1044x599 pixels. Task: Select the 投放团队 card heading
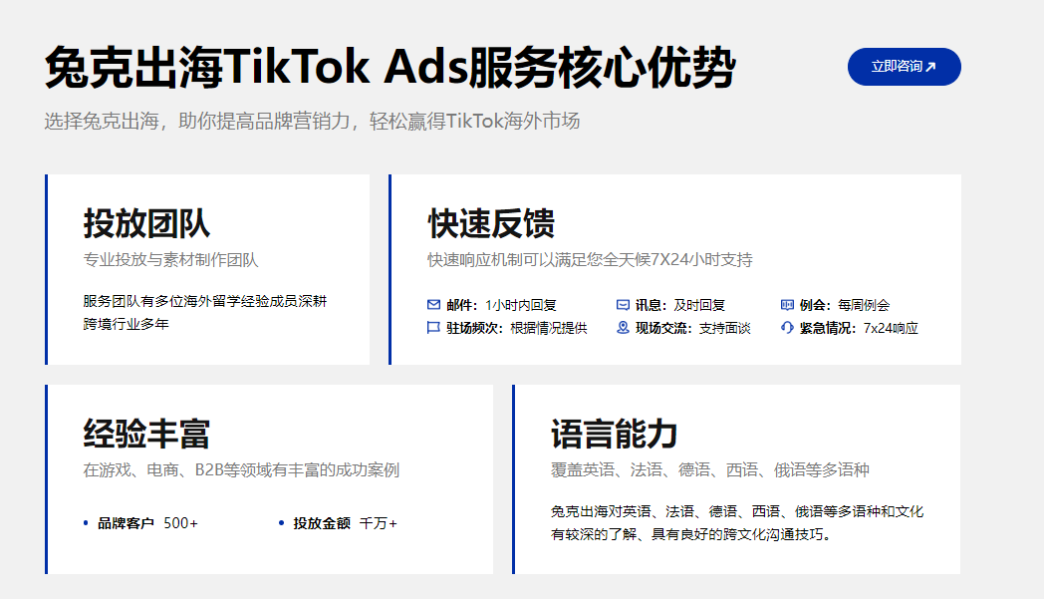tap(146, 223)
